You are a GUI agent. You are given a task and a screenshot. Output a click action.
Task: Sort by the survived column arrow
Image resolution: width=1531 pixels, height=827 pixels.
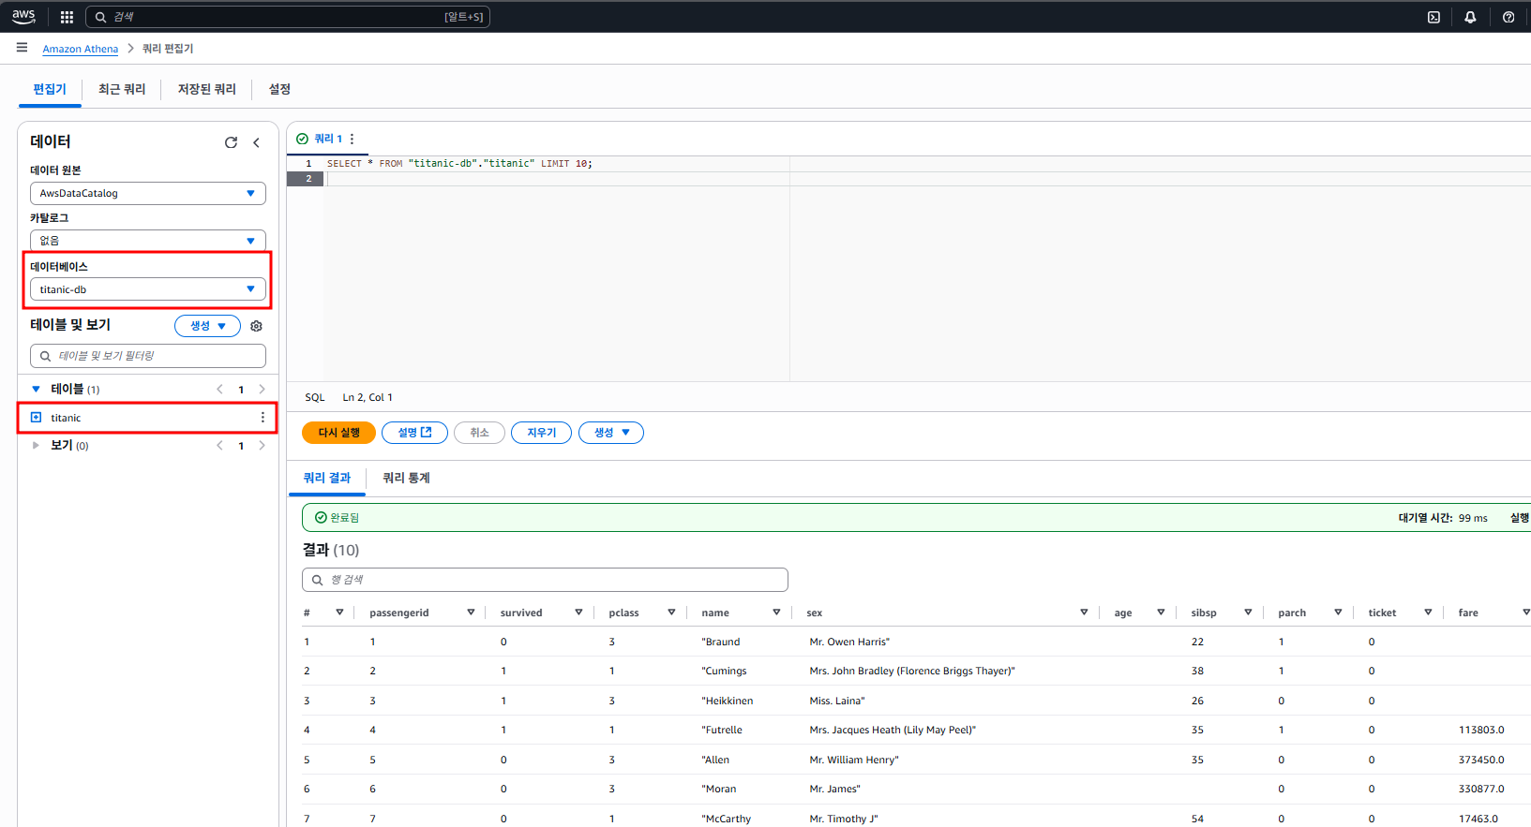tap(578, 613)
